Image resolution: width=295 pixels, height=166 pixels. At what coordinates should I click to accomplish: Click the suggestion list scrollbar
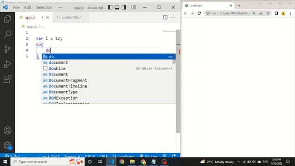point(174,62)
